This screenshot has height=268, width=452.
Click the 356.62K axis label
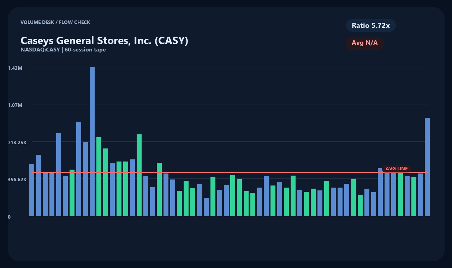17,179
